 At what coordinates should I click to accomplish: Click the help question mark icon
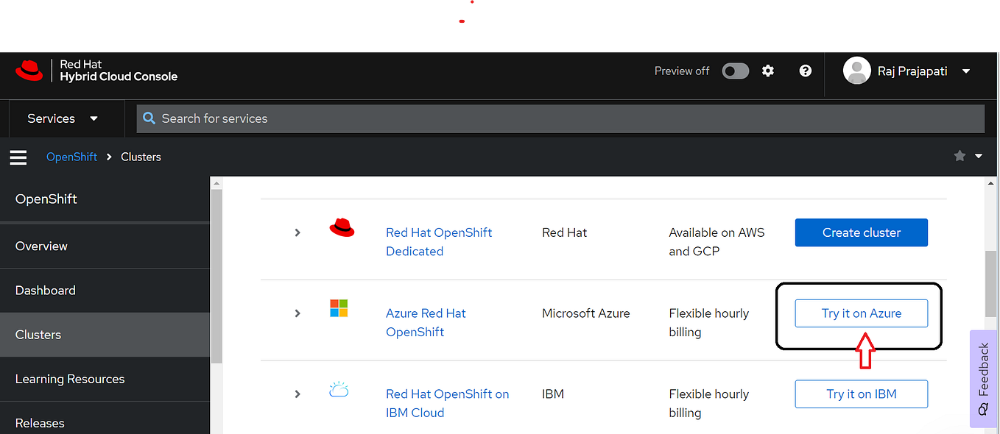coord(805,71)
